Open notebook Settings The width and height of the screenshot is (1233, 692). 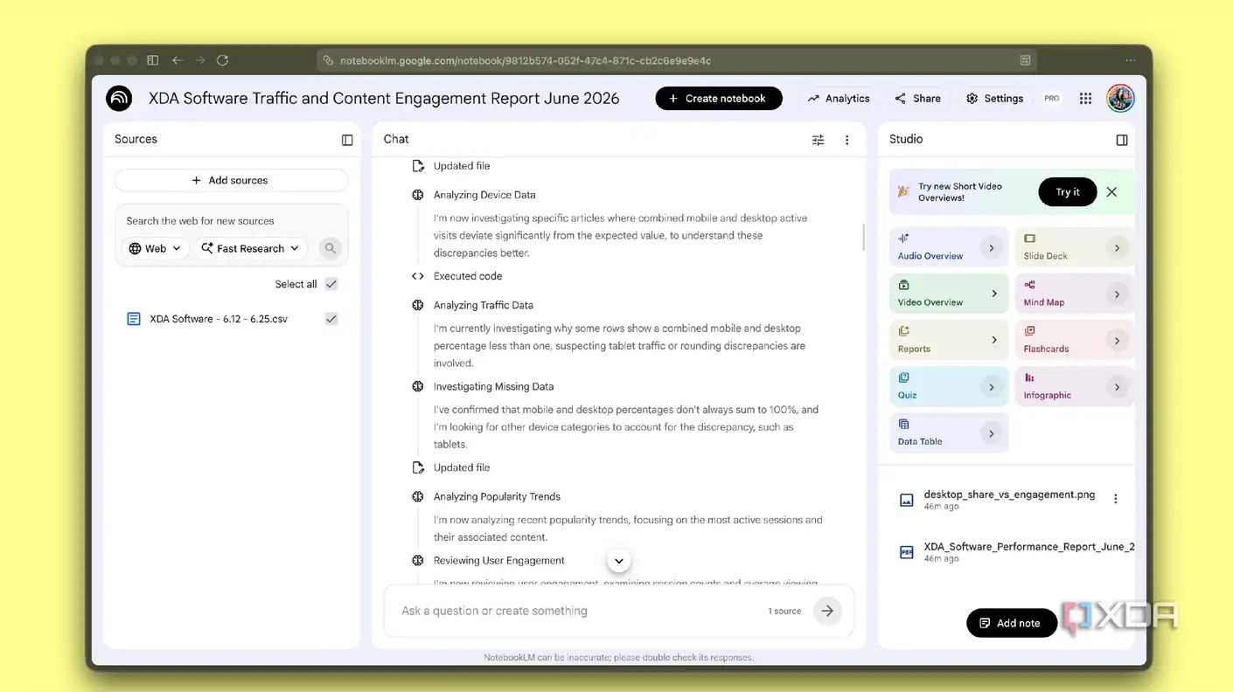tap(994, 99)
